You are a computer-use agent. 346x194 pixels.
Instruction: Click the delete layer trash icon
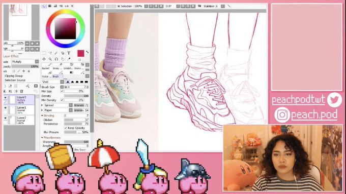tap(21, 91)
